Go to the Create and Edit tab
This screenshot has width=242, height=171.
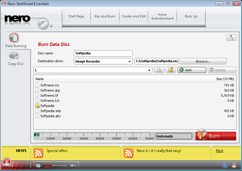(x=134, y=16)
